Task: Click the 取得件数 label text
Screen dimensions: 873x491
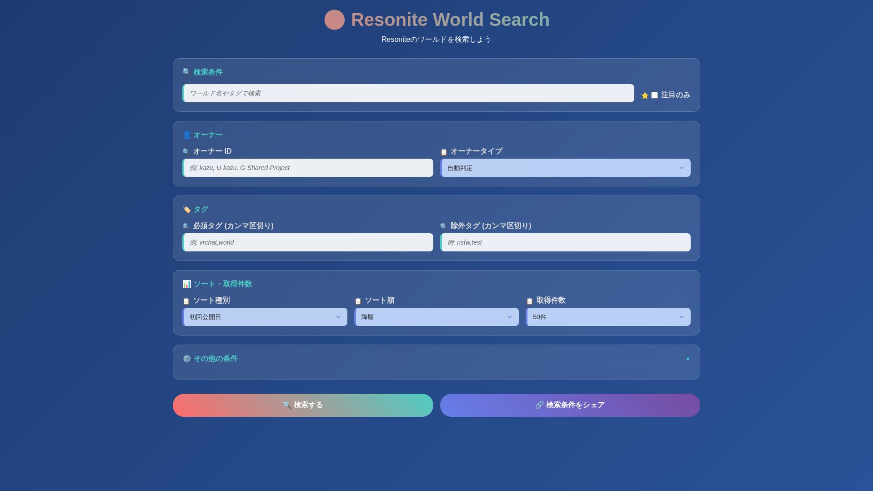Action: (551, 301)
